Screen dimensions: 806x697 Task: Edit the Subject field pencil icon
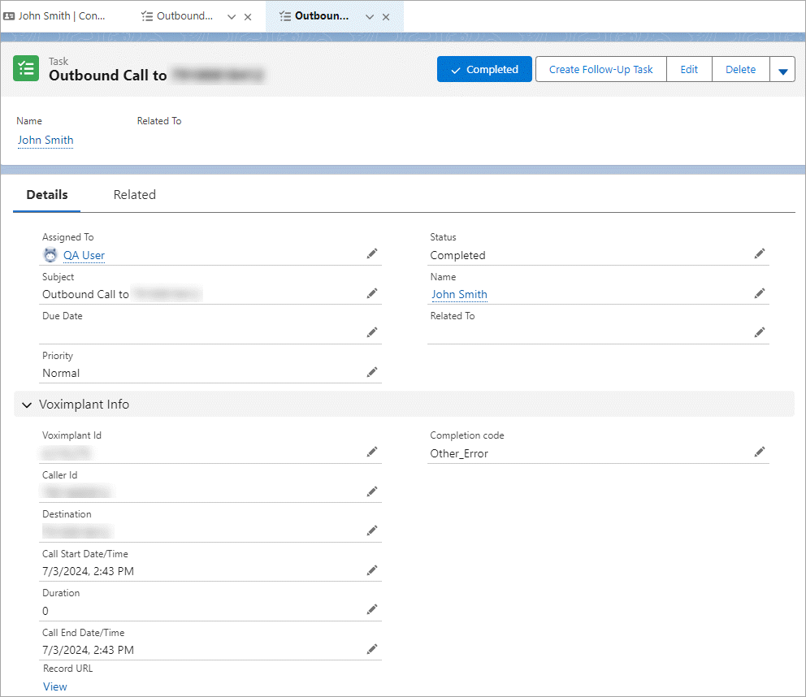click(372, 293)
